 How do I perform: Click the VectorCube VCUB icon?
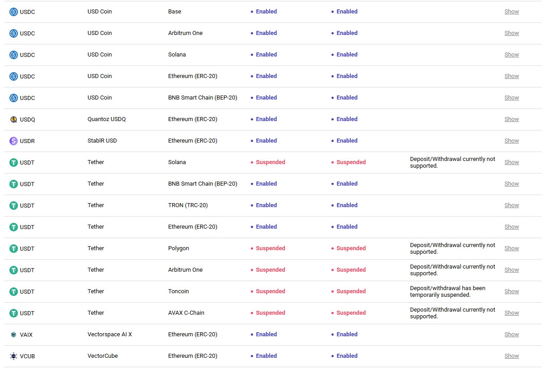[x=13, y=356]
